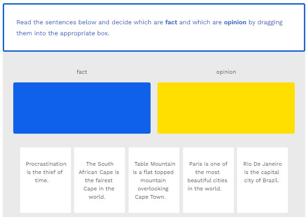This screenshot has width=308, height=217.
Task: Click the bold word 'opinion' in the instructions
Action: (x=235, y=22)
